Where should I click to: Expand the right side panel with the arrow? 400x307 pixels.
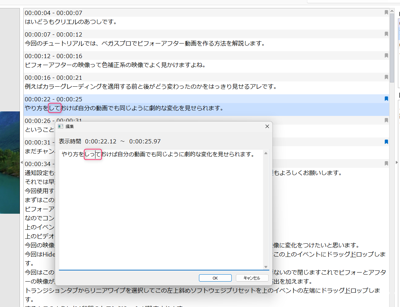(396, 163)
